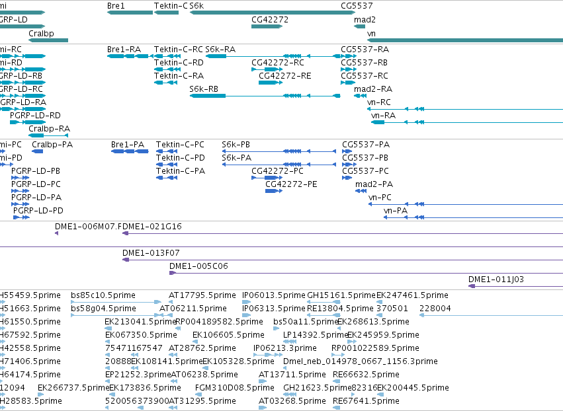This screenshot has height=411, width=563.
Task: Click the CG42272-PC protein label
Action: (x=277, y=171)
